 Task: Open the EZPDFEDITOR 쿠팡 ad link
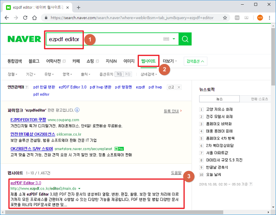(x=28, y=120)
